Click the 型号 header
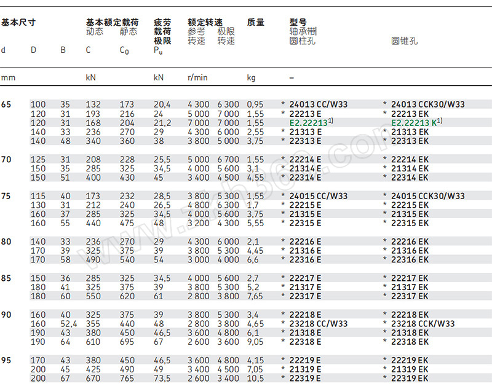Screen dimensions: 492x389 tap(298, 23)
